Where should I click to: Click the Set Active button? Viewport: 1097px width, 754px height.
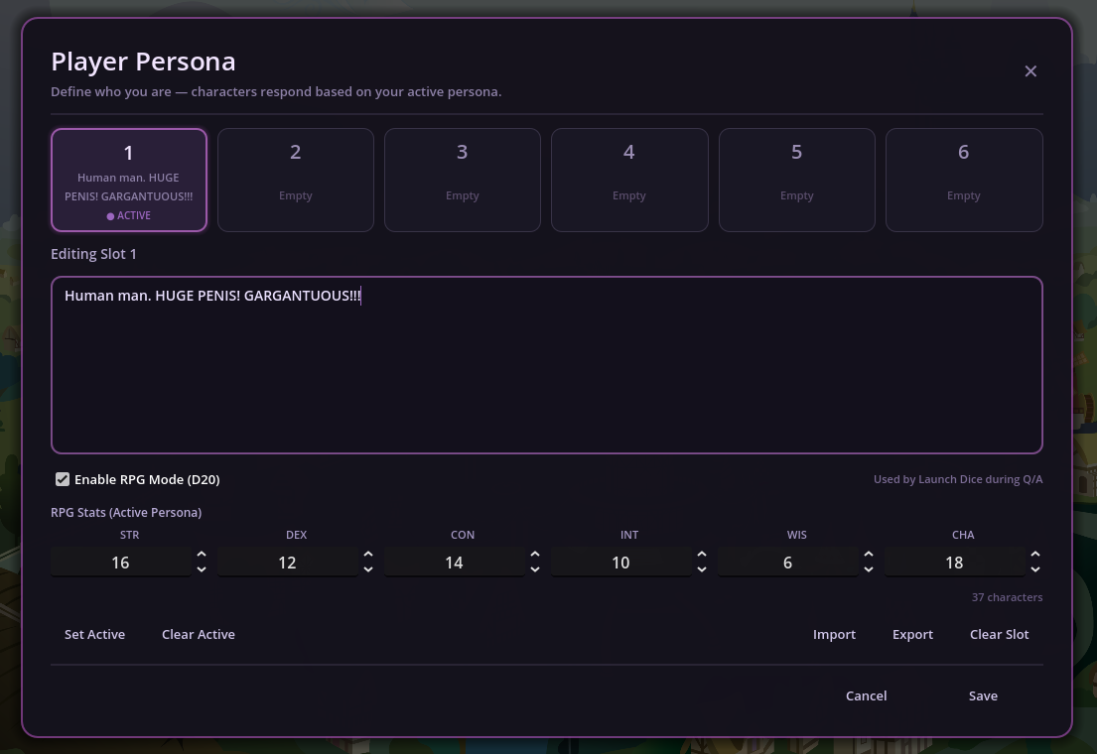(x=95, y=634)
